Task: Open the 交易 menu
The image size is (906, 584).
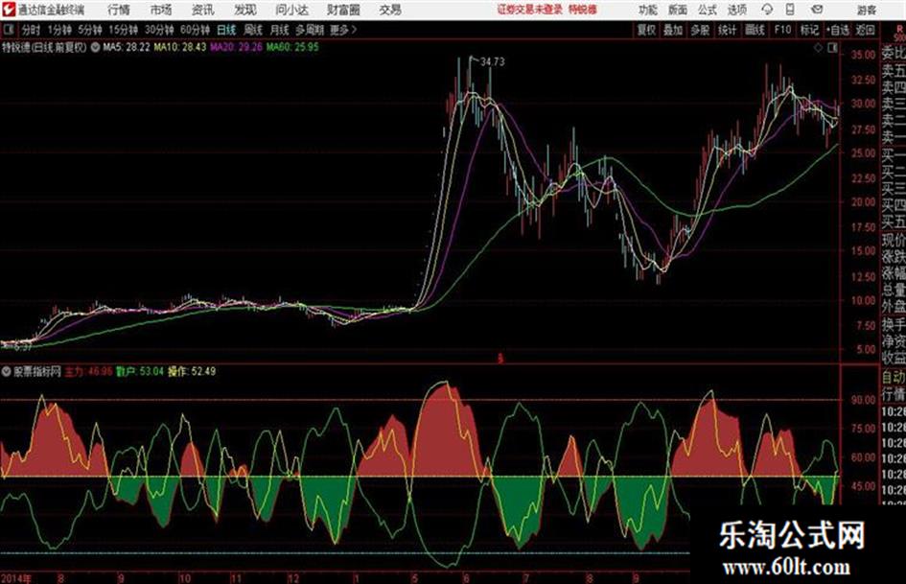Action: (390, 10)
